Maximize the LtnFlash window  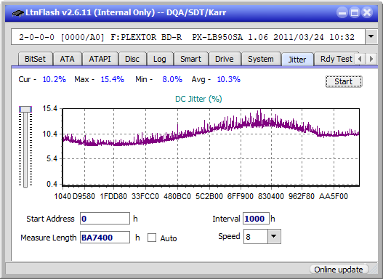[x=355, y=12]
